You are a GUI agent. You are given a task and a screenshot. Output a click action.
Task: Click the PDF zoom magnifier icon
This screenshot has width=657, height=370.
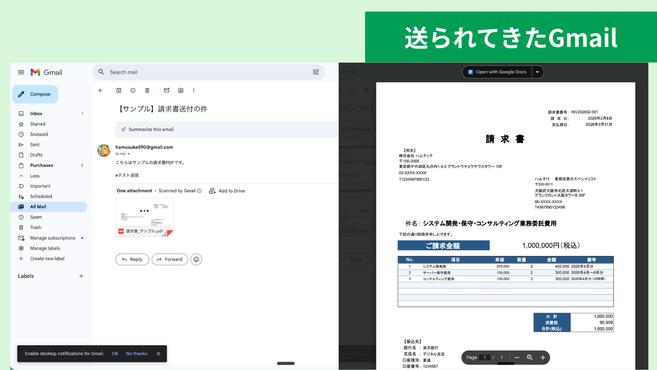(x=530, y=358)
